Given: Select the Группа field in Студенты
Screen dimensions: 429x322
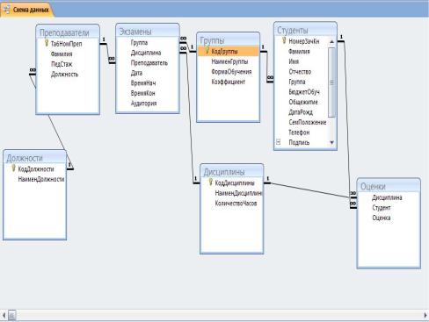Looking at the screenshot, I should (x=297, y=82).
